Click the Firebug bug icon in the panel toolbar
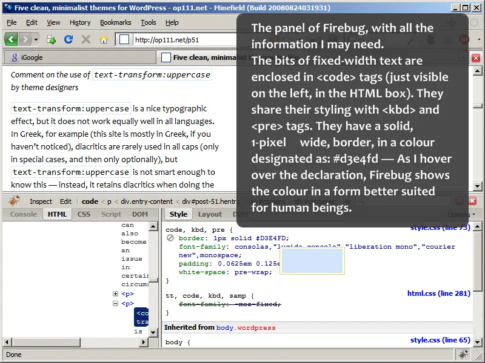The width and height of the screenshot is (485, 363). point(14,201)
